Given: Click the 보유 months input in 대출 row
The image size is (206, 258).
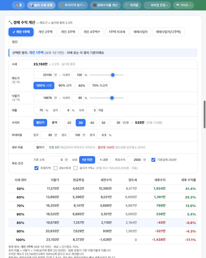Looking at the screenshot, I should [x=92, y=110].
